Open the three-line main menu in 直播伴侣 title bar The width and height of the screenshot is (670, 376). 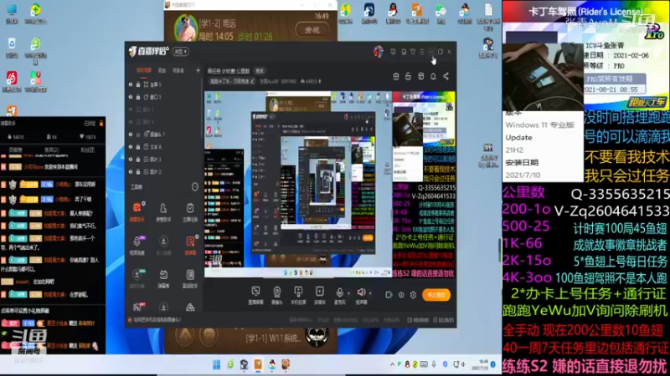(422, 52)
